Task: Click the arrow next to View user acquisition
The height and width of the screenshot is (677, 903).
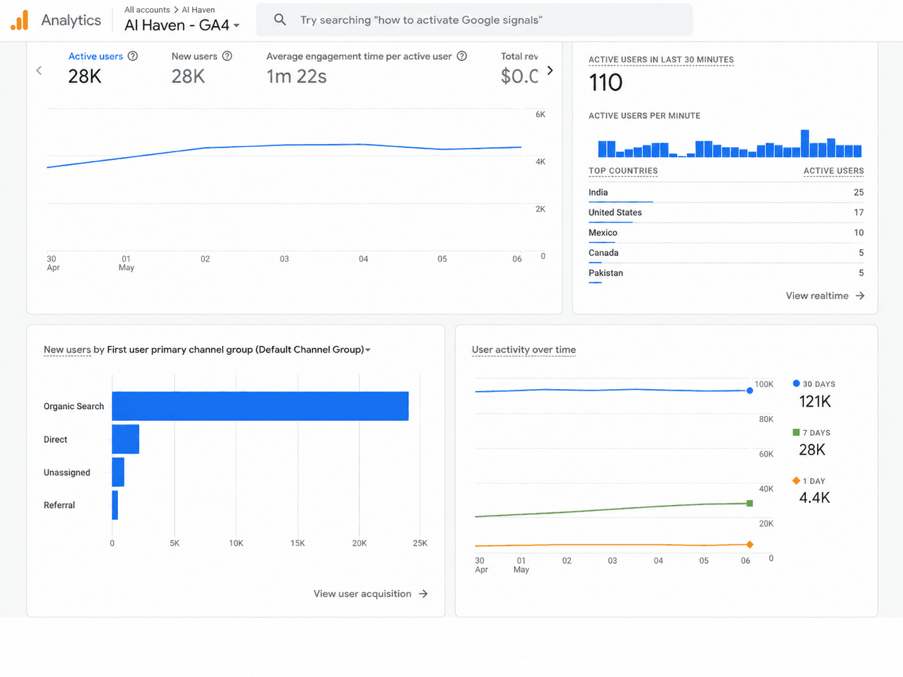Action: [423, 593]
